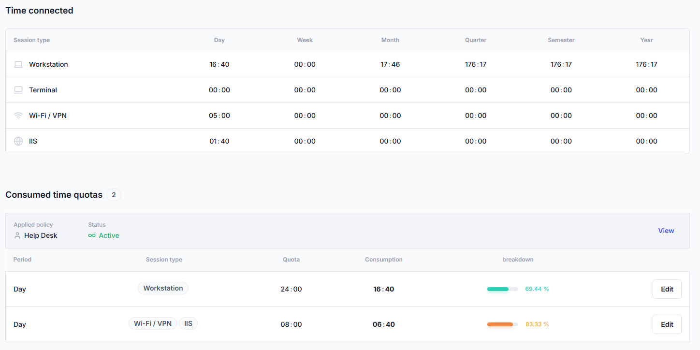700x350 pixels.
Task: Click the Consumption column header
Action: (x=383, y=260)
